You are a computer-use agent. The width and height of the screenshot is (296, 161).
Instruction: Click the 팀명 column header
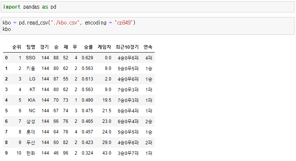(31, 47)
